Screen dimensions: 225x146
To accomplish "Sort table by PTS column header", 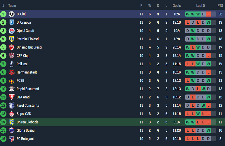I will [220, 5].
